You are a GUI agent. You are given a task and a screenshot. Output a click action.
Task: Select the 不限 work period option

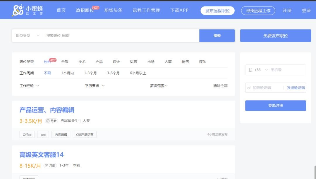(47, 73)
